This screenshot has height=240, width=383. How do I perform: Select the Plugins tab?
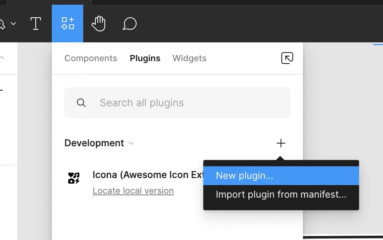point(145,58)
